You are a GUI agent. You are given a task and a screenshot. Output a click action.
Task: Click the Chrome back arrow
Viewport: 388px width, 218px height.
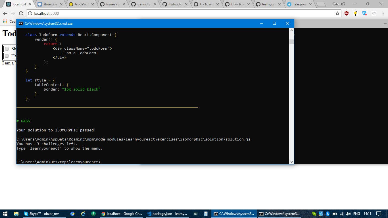point(5,13)
